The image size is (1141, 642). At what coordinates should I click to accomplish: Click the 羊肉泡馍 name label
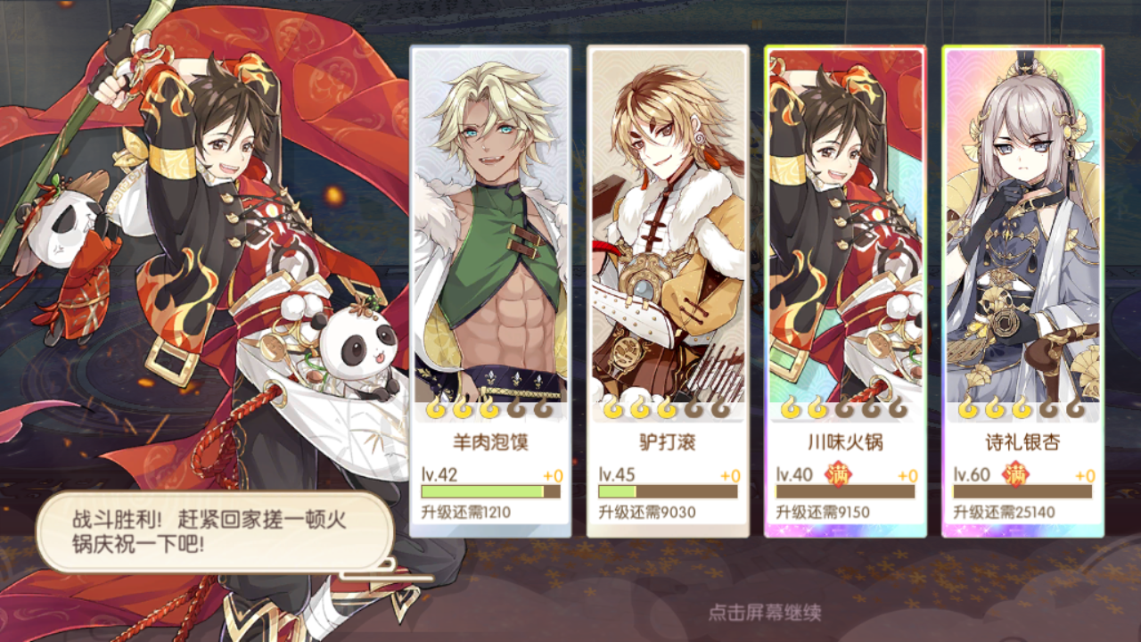pyautogui.click(x=490, y=441)
